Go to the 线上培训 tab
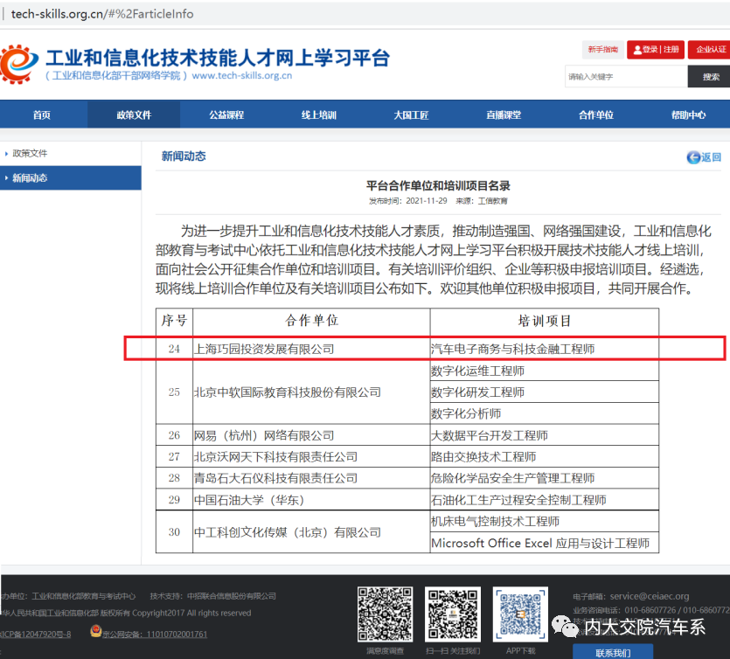This screenshot has height=659, width=730. tap(319, 115)
